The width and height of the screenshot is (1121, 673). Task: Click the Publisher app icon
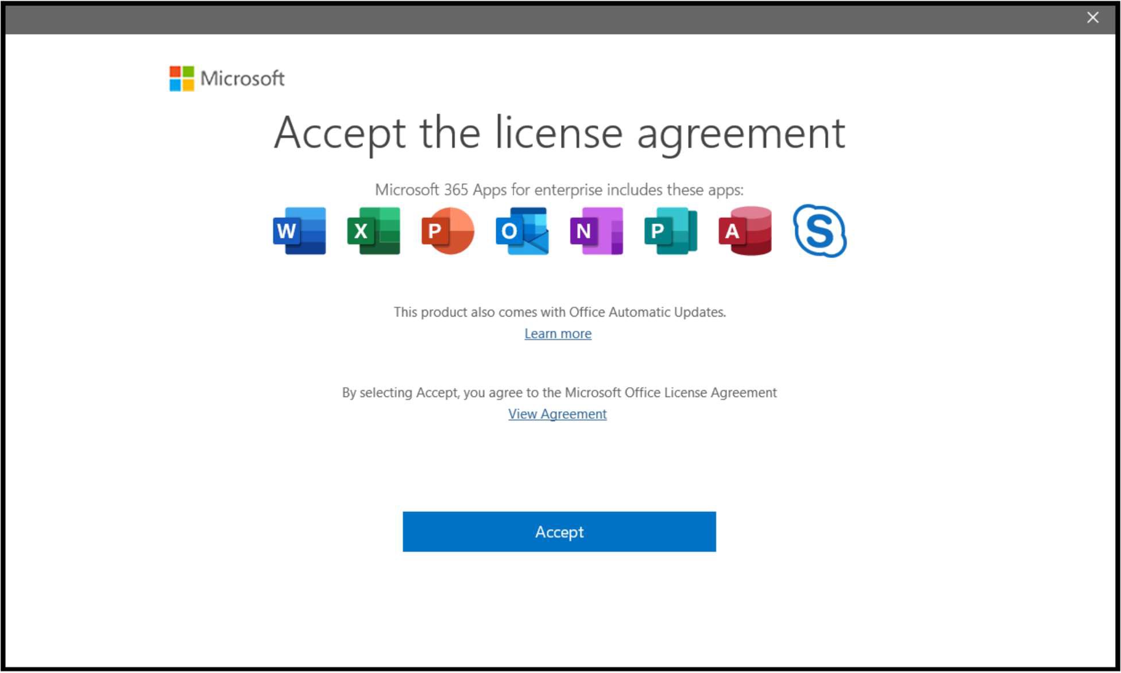(671, 231)
